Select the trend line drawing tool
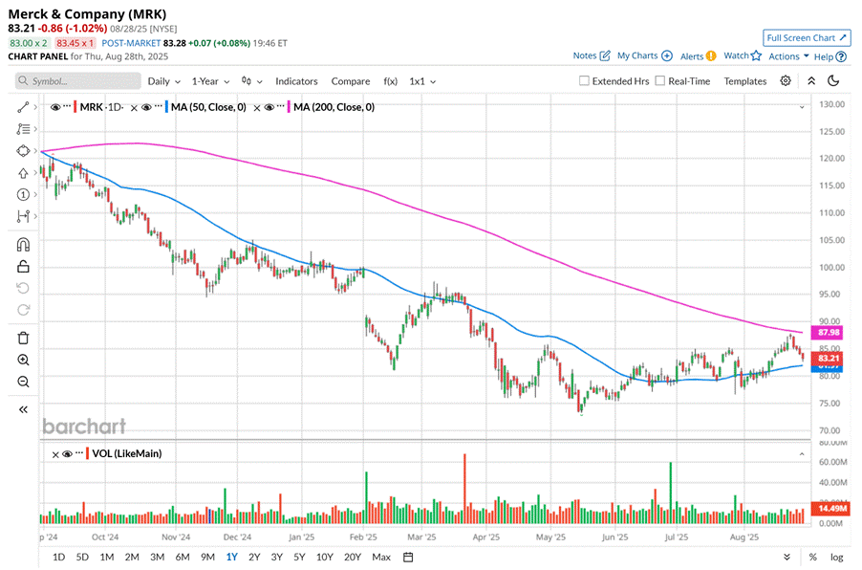This screenshot has width=862, height=570. pos(23,107)
